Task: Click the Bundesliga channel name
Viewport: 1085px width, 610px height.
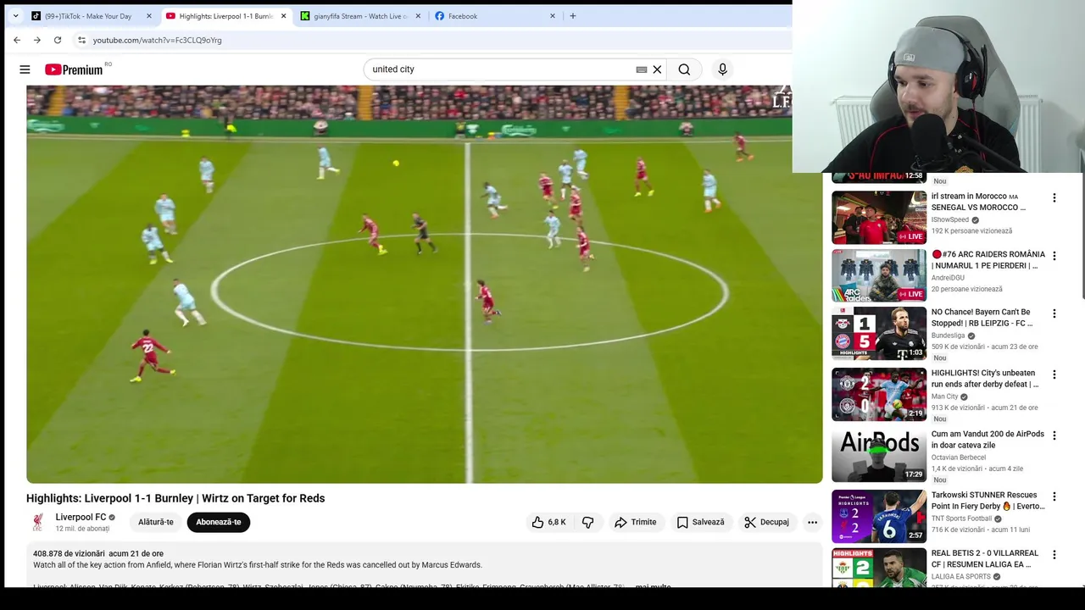Action: coord(949,335)
